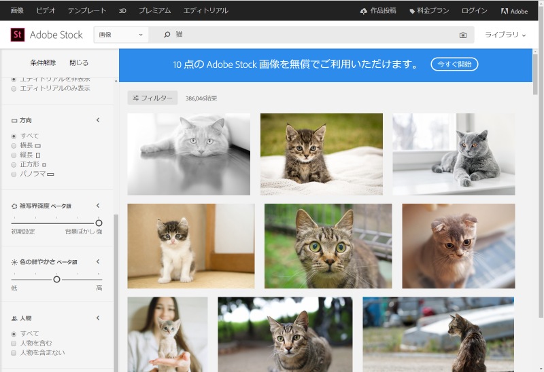Click 条件解除 to clear filters
The width and height of the screenshot is (544, 372).
click(x=43, y=63)
